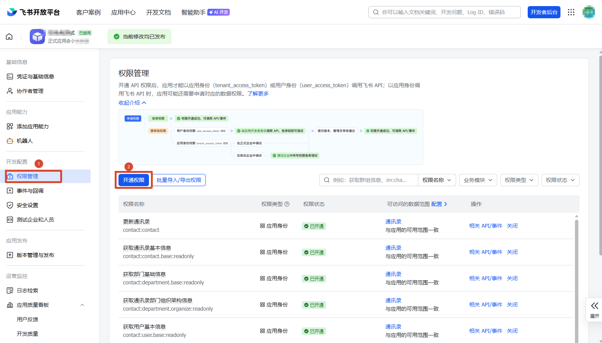The width and height of the screenshot is (602, 343).
Task: Click the double-chevron 展开 panel icon
Action: tap(595, 306)
